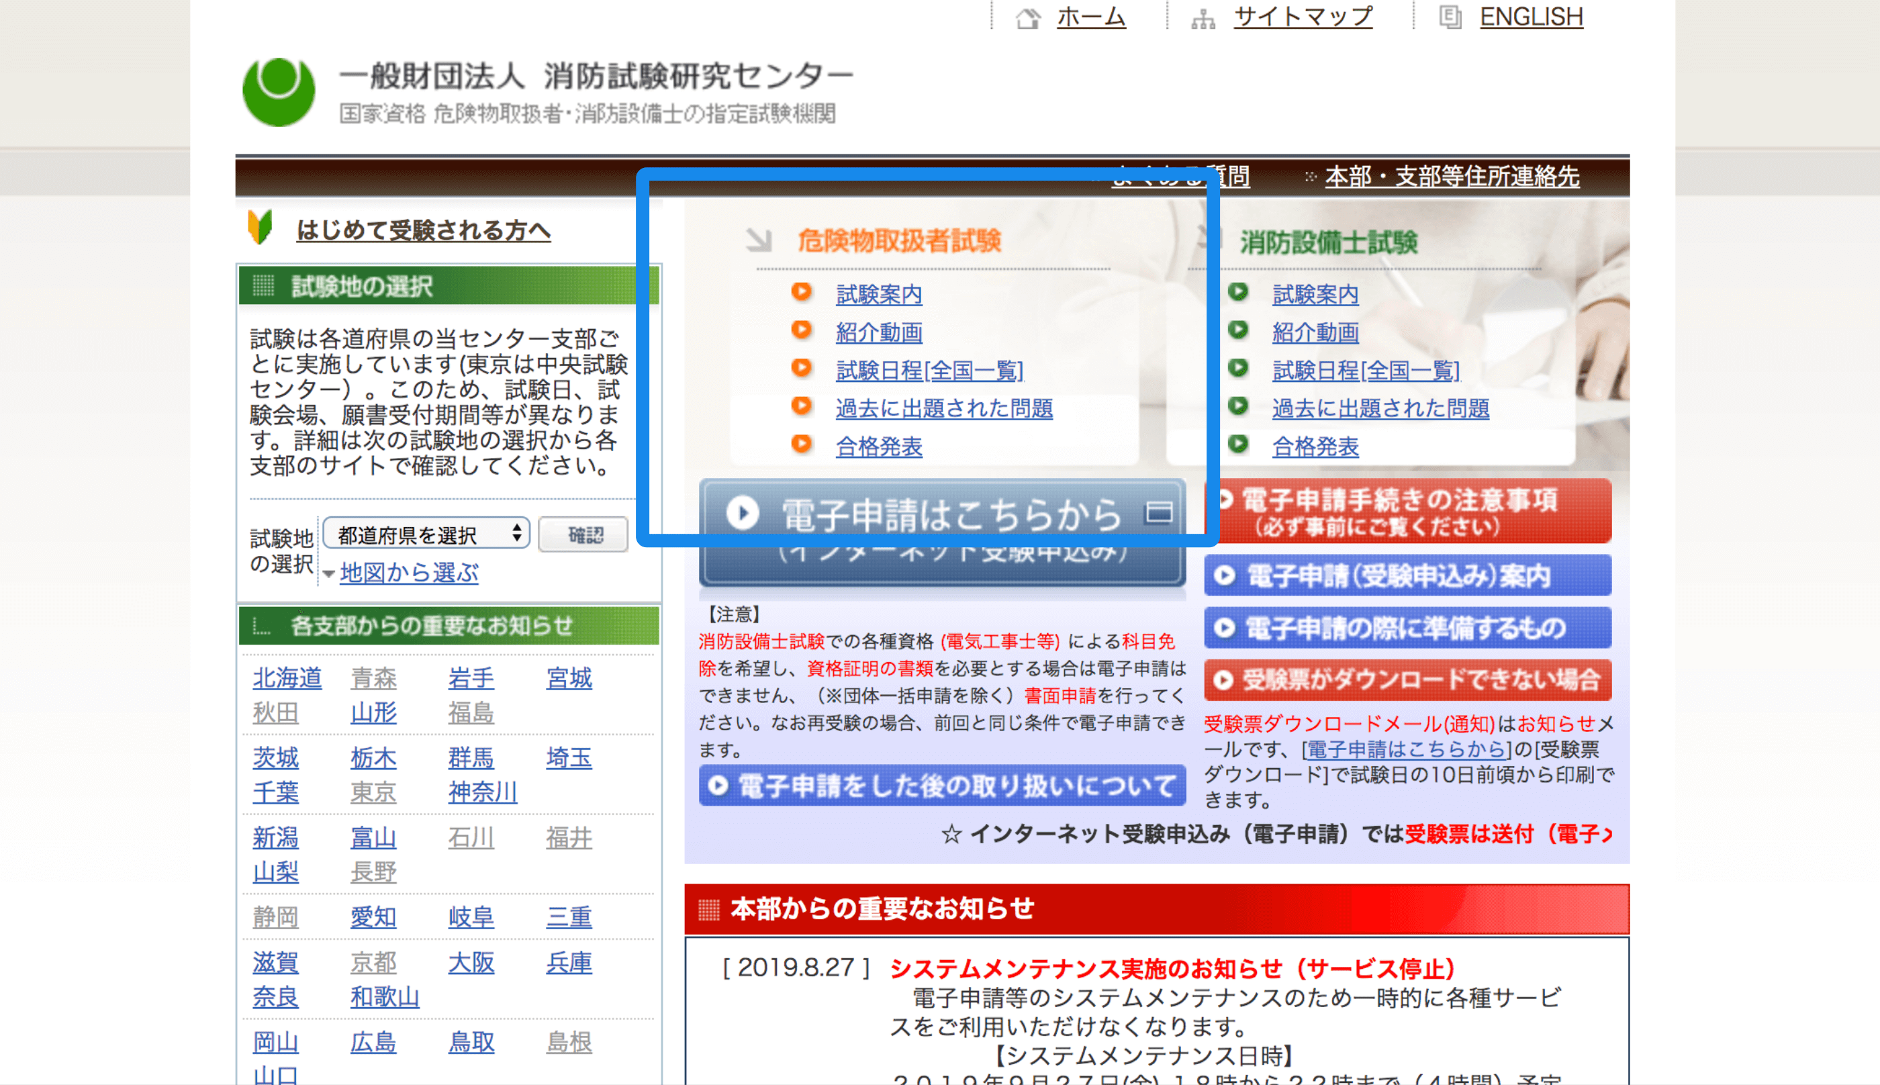Open 危険物取扱者試験 合格発表 link
Screen dimensions: 1880x1085
(880, 446)
